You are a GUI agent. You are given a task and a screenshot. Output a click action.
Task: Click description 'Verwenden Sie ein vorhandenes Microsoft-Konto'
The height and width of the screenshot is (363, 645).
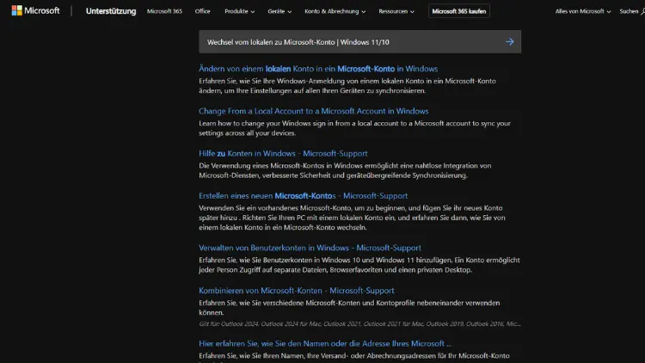pyautogui.click(x=352, y=218)
